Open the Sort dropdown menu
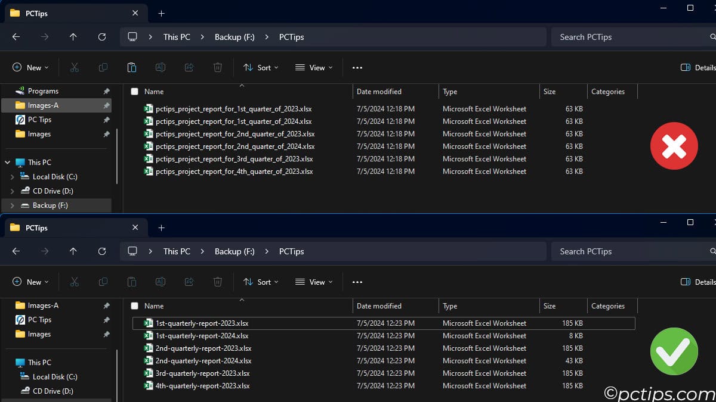This screenshot has width=716, height=402. point(261,67)
